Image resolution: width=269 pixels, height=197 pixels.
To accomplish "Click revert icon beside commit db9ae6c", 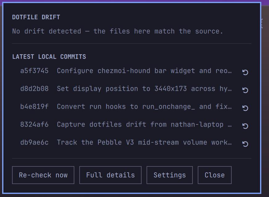I will pos(245,144).
